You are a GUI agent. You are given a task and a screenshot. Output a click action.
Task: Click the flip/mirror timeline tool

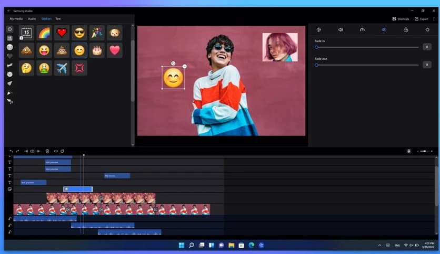click(56, 151)
